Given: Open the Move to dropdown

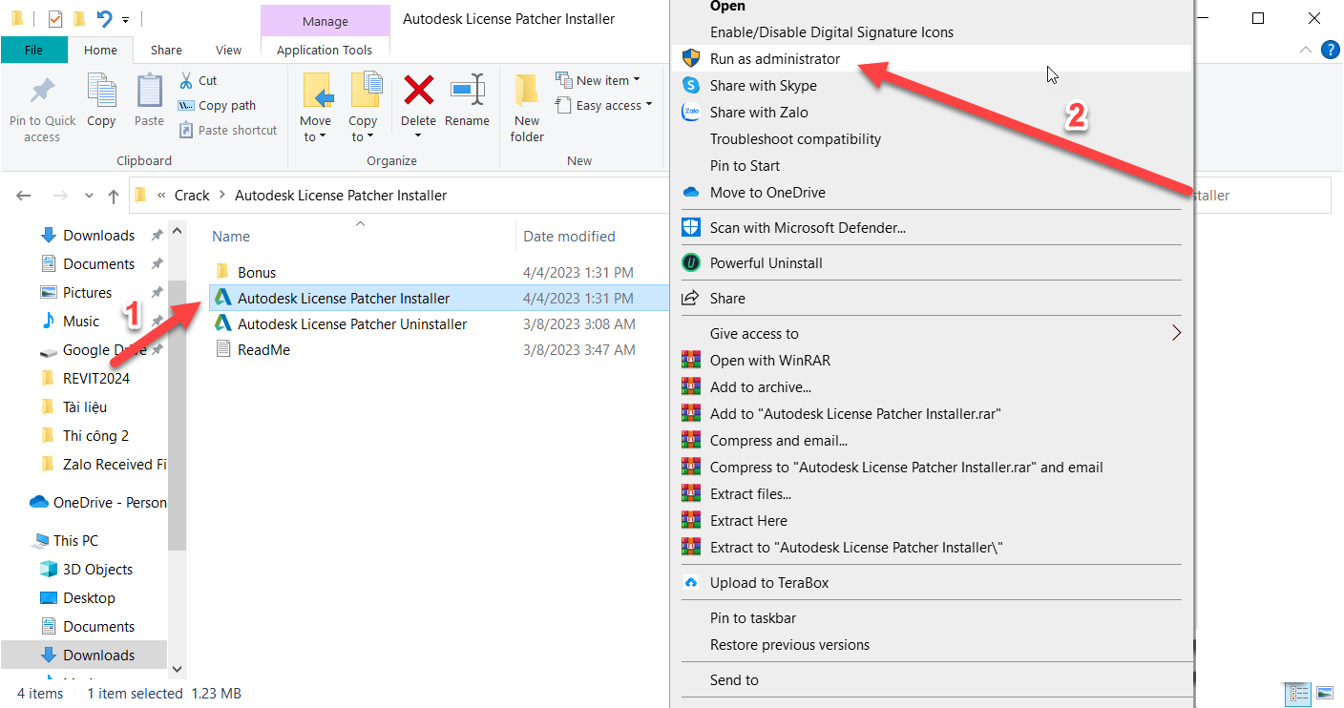Looking at the screenshot, I should click(x=315, y=109).
